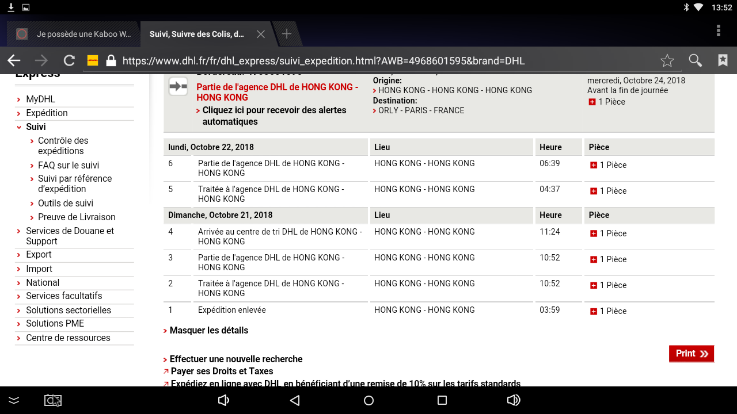Open FAQ sur le suivi link
The image size is (737, 414).
tap(69, 165)
